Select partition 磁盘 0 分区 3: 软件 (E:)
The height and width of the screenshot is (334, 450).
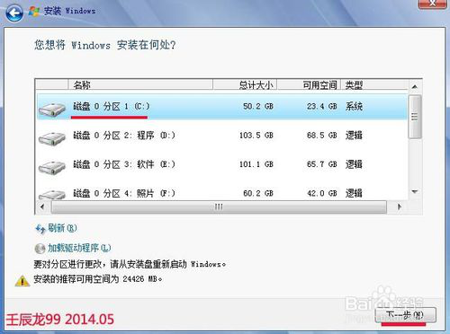click(222, 164)
